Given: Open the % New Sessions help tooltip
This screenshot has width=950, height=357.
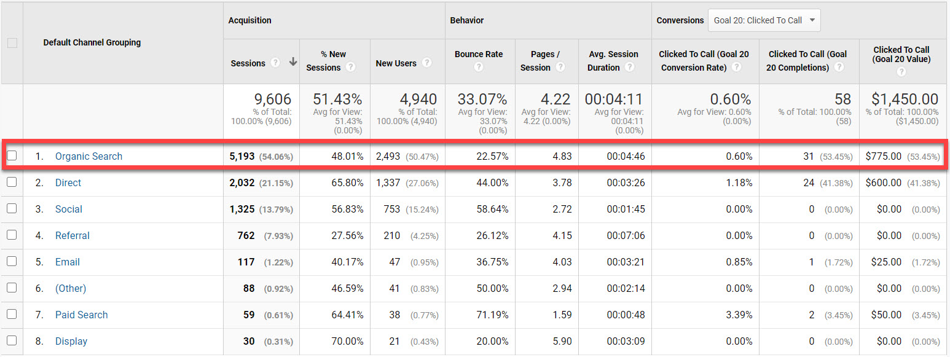Looking at the screenshot, I should tap(350, 67).
